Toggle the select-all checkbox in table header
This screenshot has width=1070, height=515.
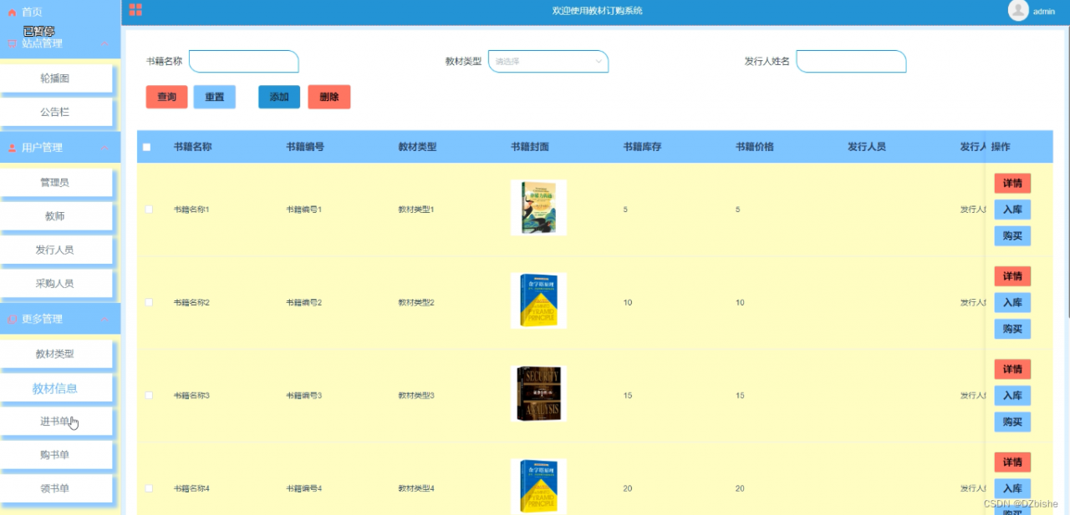tap(147, 147)
